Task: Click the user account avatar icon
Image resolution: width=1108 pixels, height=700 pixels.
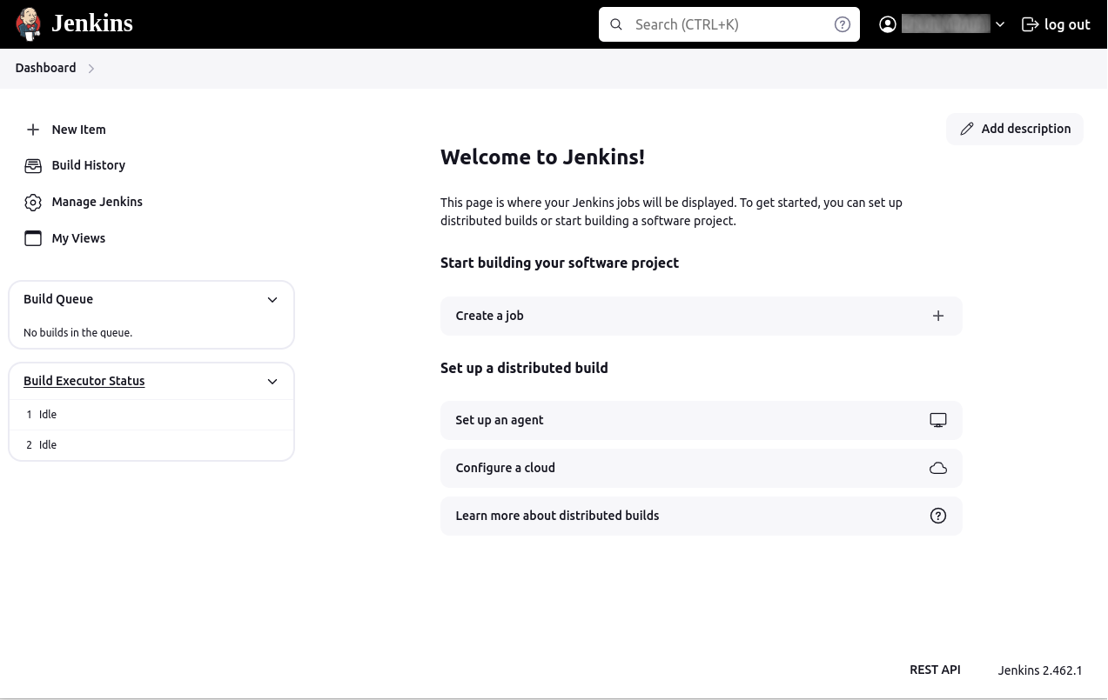Action: pos(888,24)
